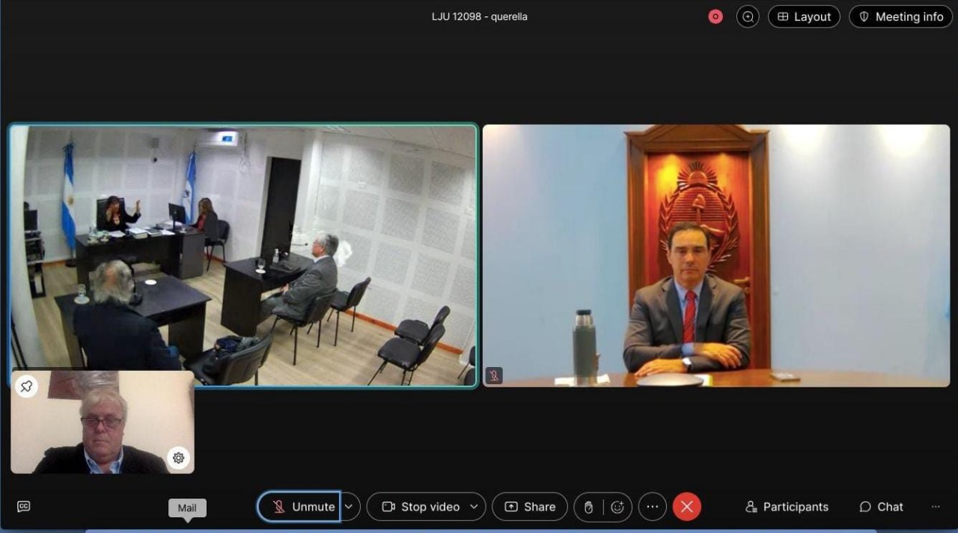End the meeting with red X button
This screenshot has width=958, height=533.
point(687,507)
